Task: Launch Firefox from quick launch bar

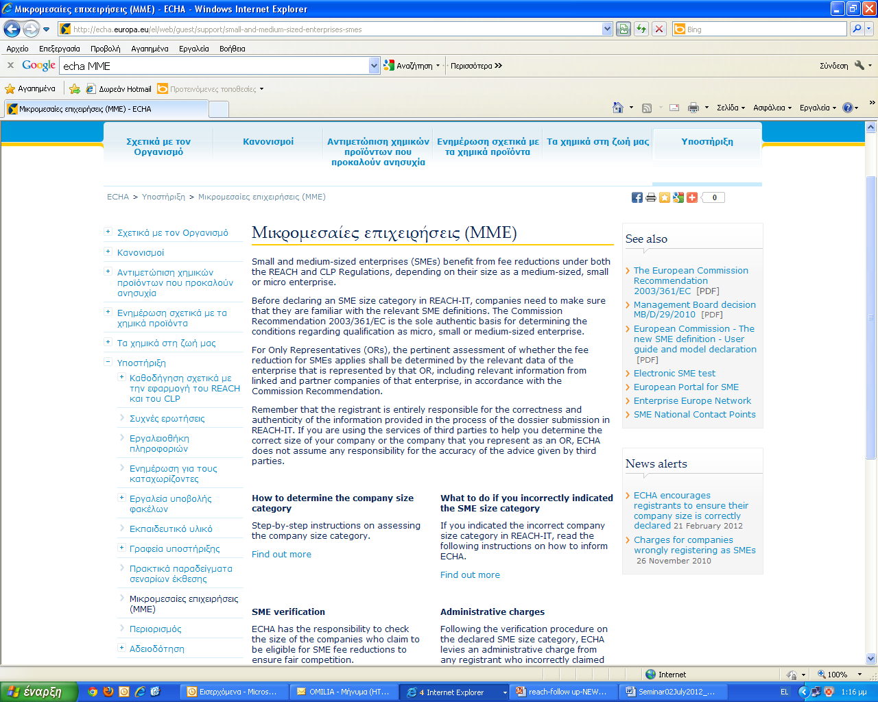Action: pos(108,692)
